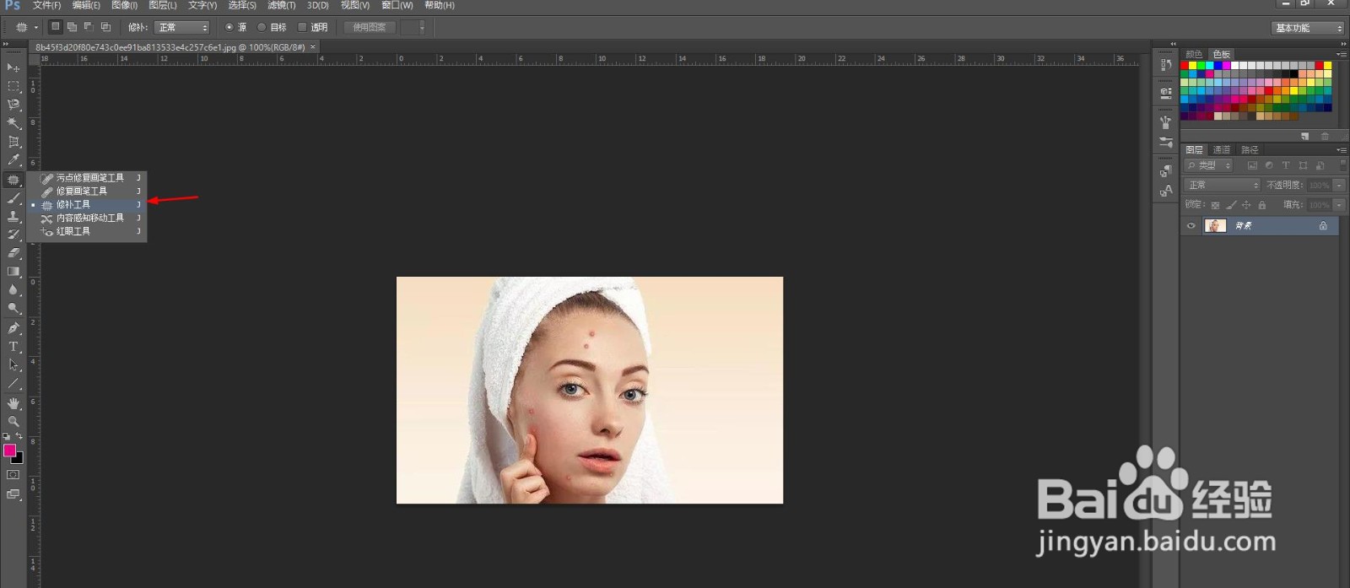Switch to the 路径 tab
1350x588 pixels.
pyautogui.click(x=1250, y=150)
